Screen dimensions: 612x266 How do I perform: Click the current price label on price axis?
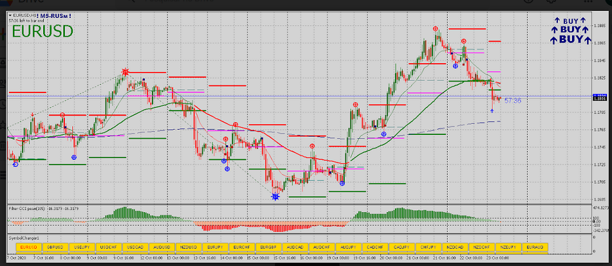[x=600, y=97]
